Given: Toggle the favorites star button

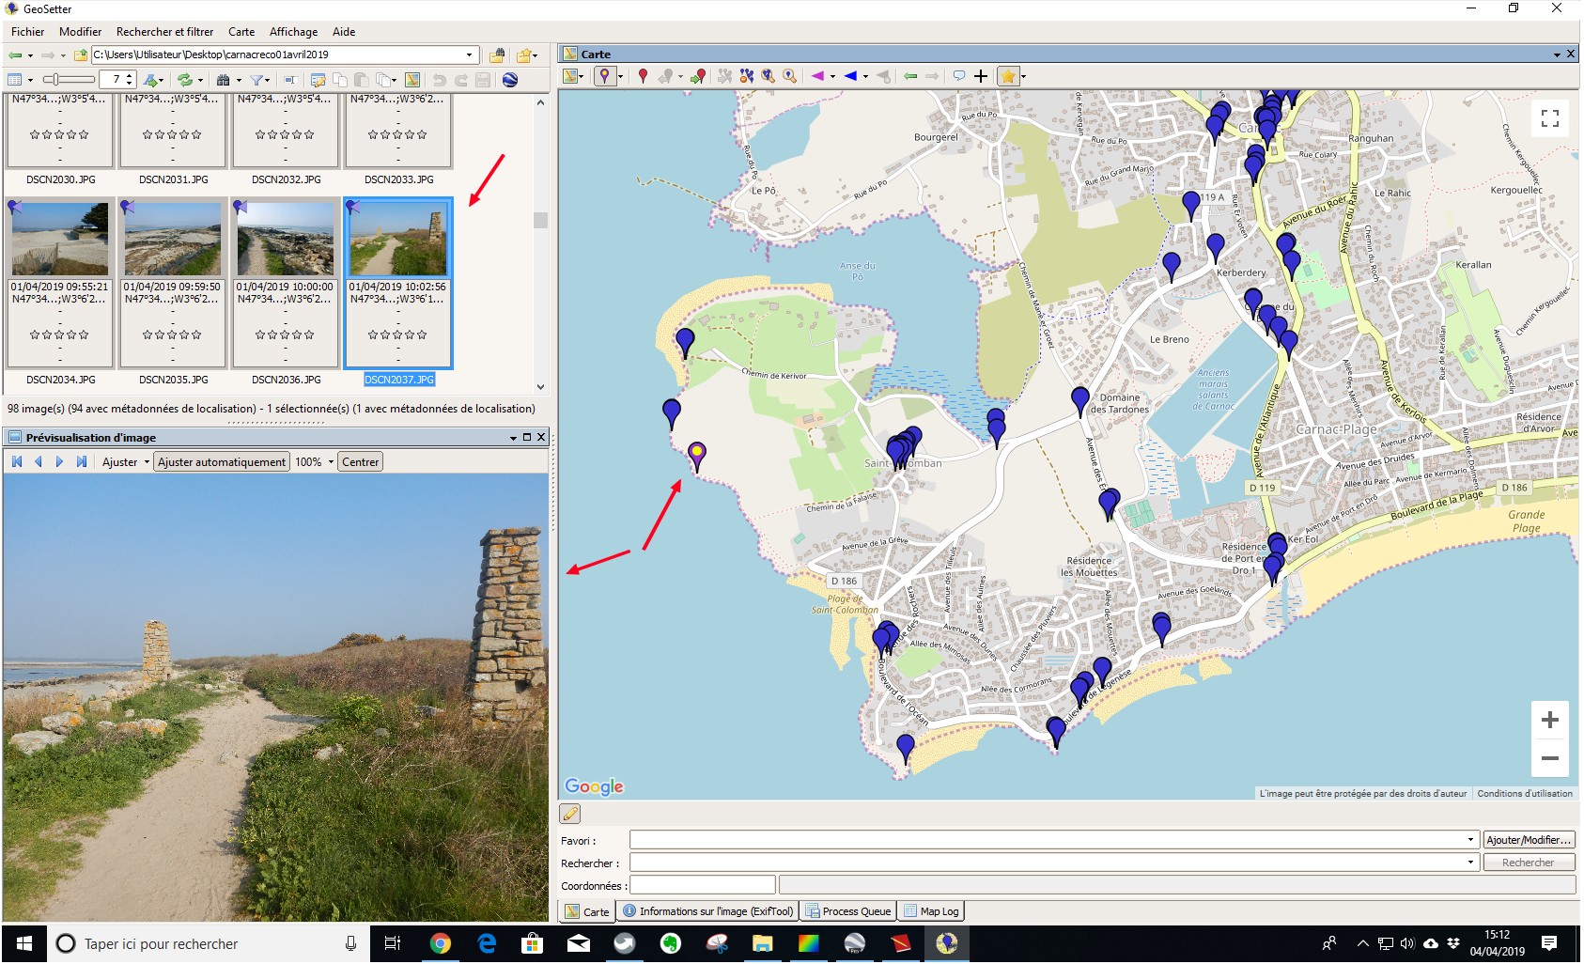Looking at the screenshot, I should click(1007, 76).
